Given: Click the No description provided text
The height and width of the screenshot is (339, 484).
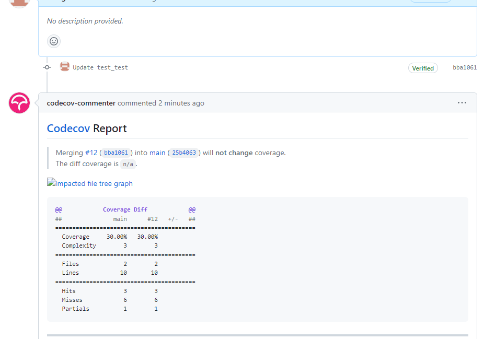Looking at the screenshot, I should pyautogui.click(x=85, y=21).
